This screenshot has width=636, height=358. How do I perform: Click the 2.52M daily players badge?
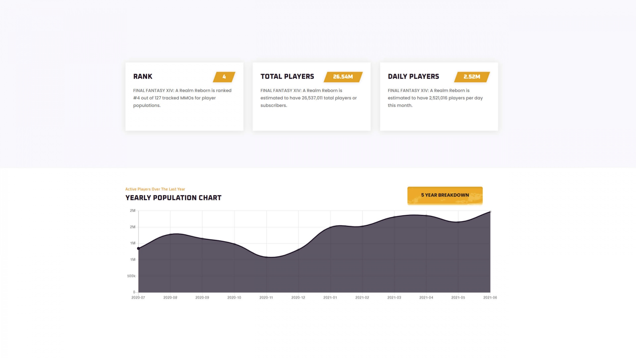pyautogui.click(x=472, y=77)
